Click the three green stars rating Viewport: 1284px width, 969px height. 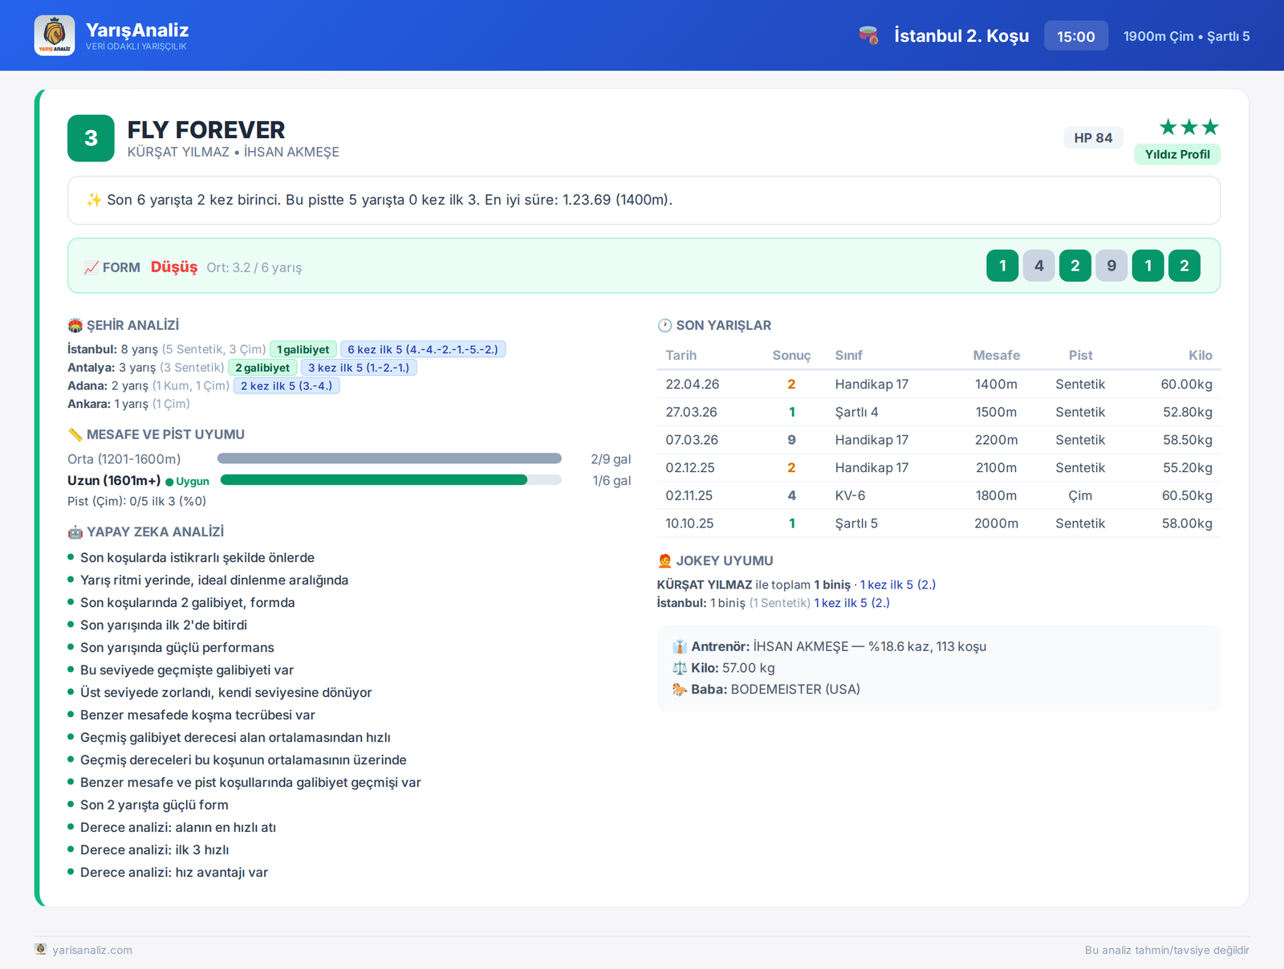click(1189, 127)
